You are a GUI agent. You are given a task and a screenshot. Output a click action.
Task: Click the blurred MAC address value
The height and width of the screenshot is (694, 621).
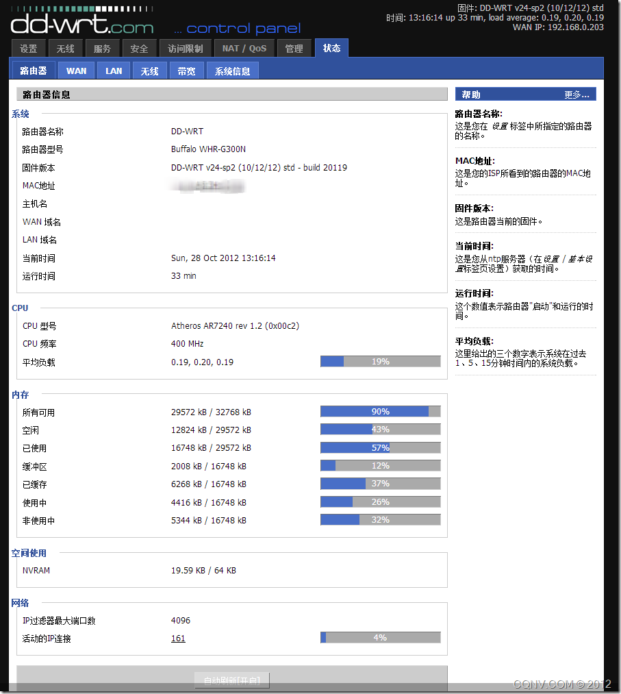(x=207, y=186)
